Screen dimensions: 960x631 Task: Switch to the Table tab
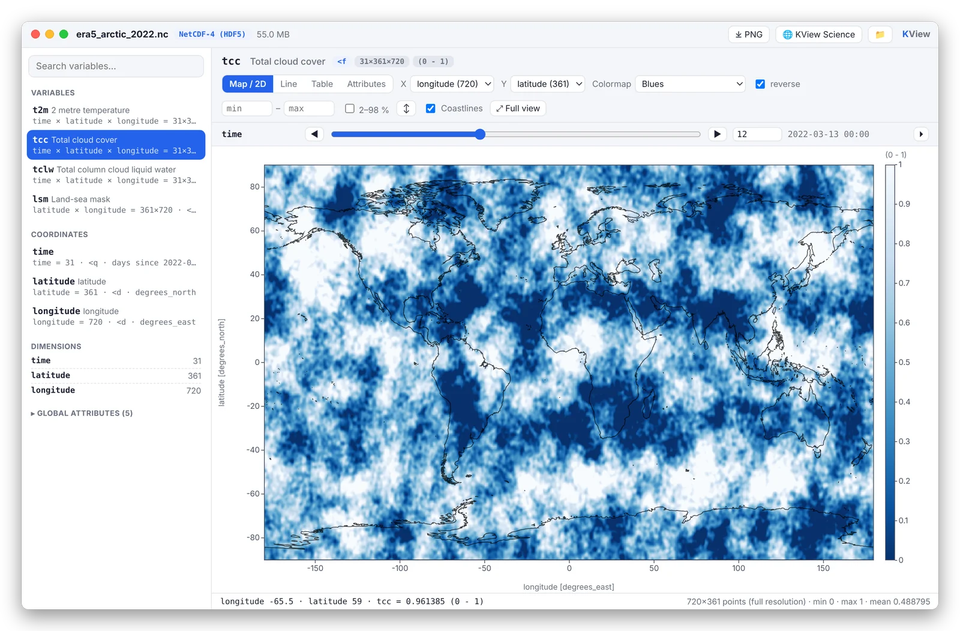click(x=322, y=84)
